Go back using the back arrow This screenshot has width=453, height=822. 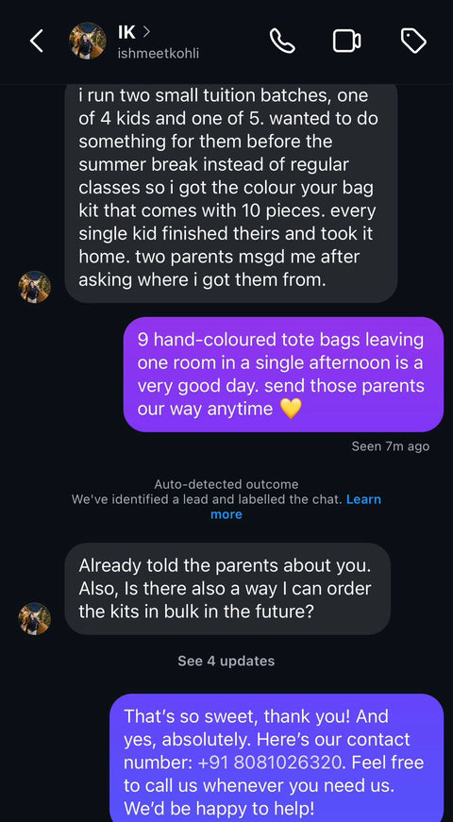click(x=36, y=41)
